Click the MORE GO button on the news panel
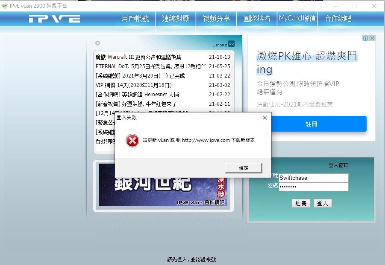Screen dimensions: 385x265 coord(223,44)
